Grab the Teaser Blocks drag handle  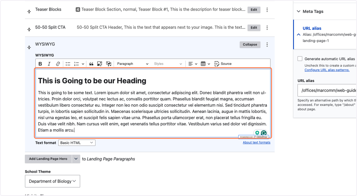click(x=29, y=12)
